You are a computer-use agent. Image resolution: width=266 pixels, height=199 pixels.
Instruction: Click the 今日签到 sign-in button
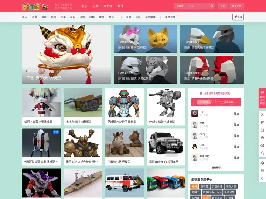pyautogui.click(x=204, y=102)
